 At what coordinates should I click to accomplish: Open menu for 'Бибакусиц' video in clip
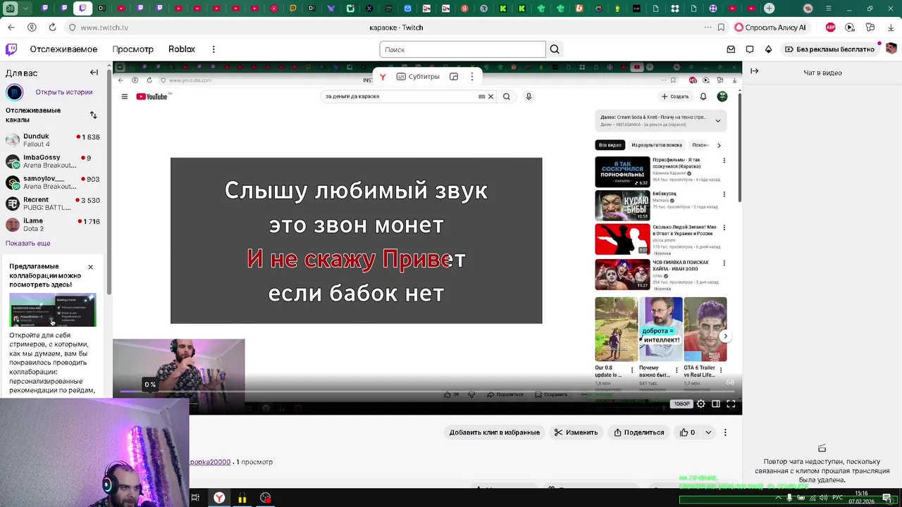(724, 194)
